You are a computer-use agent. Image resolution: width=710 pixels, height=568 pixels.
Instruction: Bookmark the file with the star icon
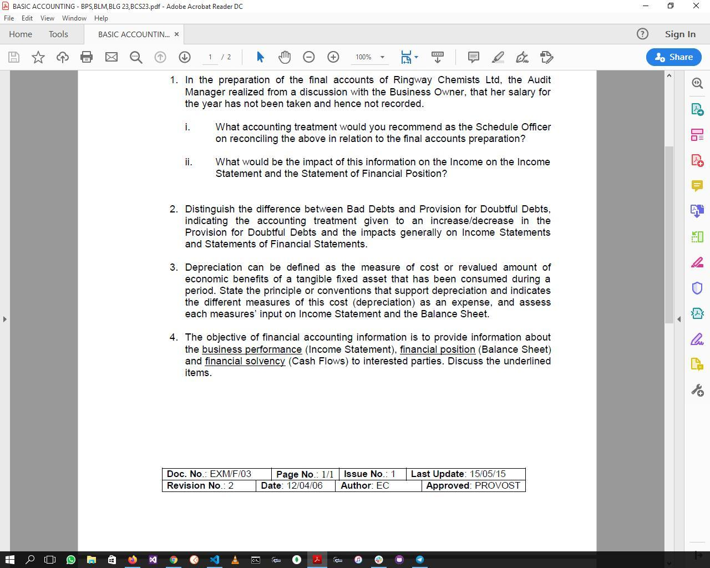(38, 57)
